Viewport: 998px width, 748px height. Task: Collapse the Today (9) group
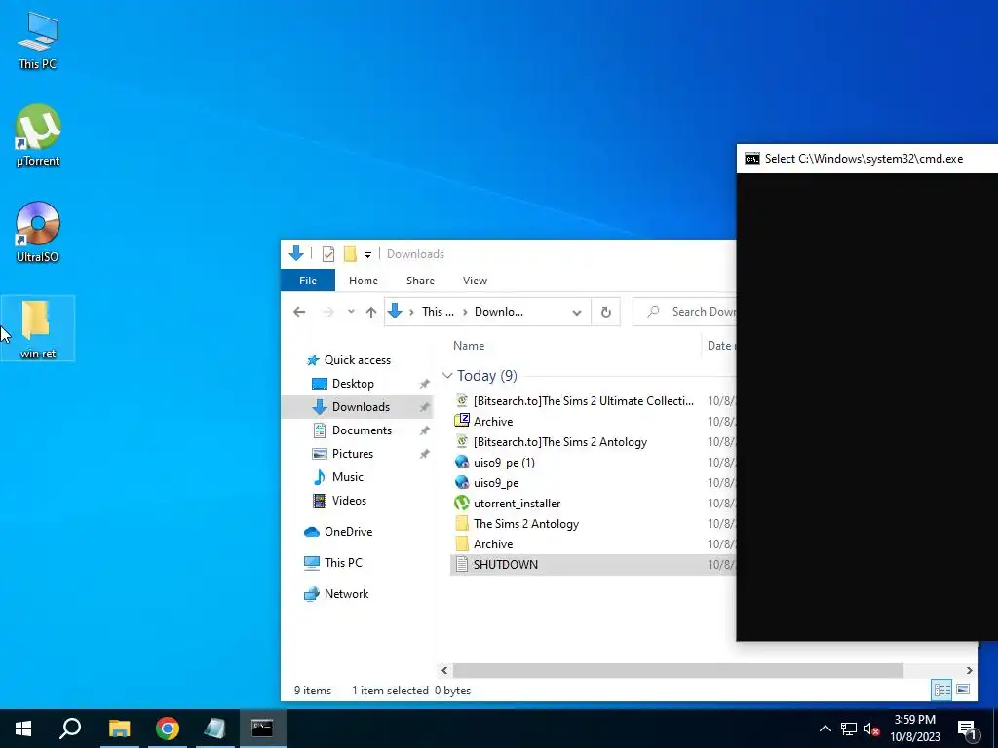pyautogui.click(x=447, y=376)
